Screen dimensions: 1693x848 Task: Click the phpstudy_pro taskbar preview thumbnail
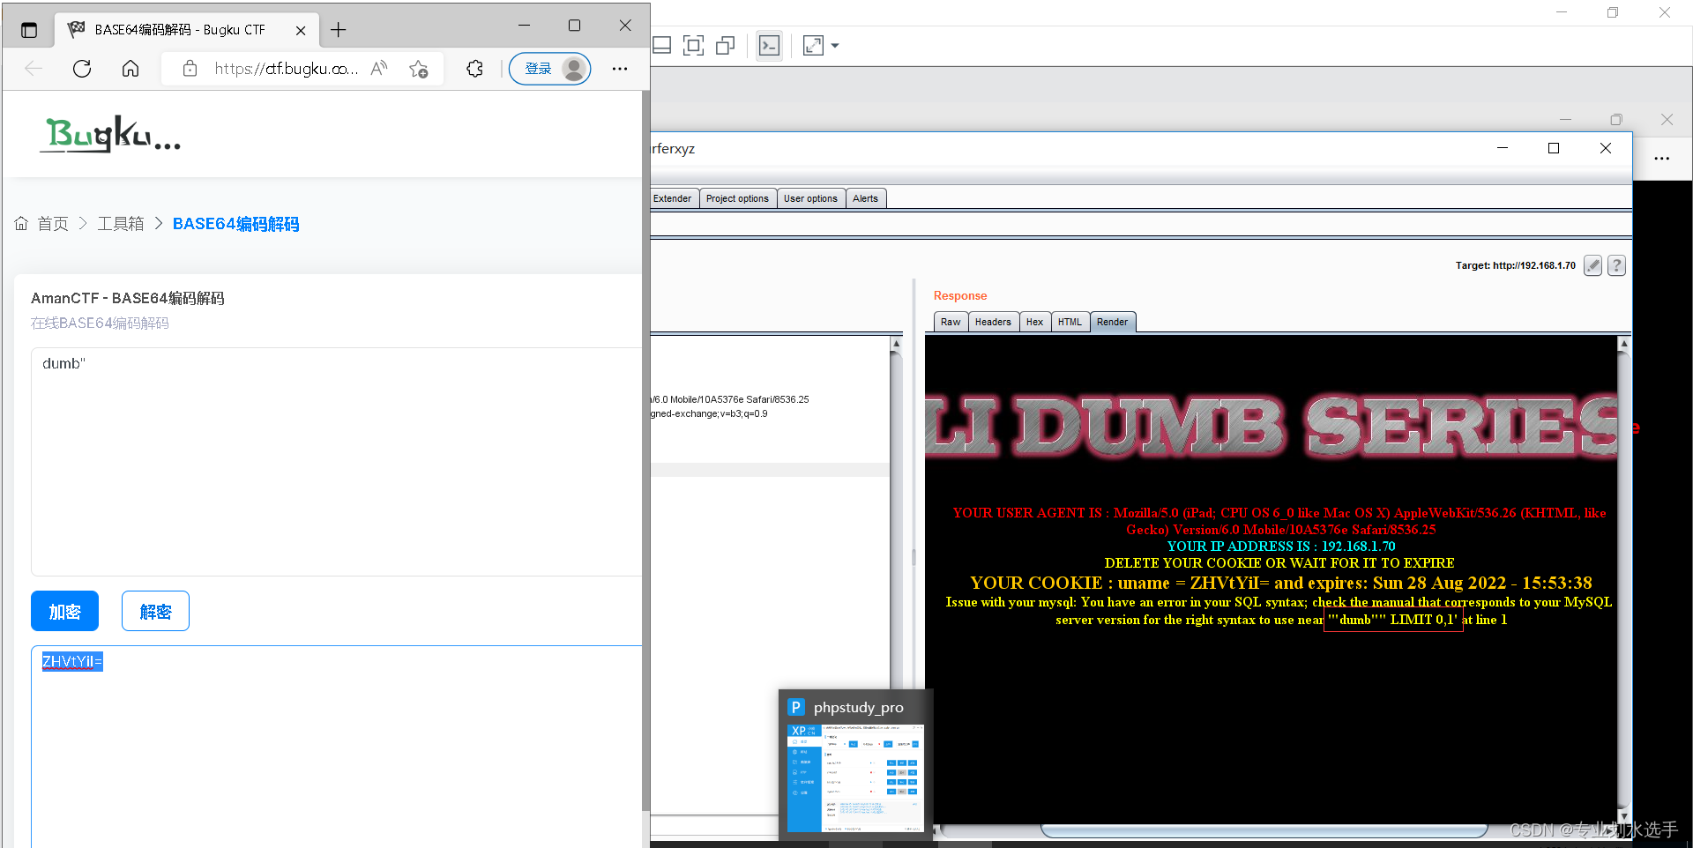[x=855, y=777]
